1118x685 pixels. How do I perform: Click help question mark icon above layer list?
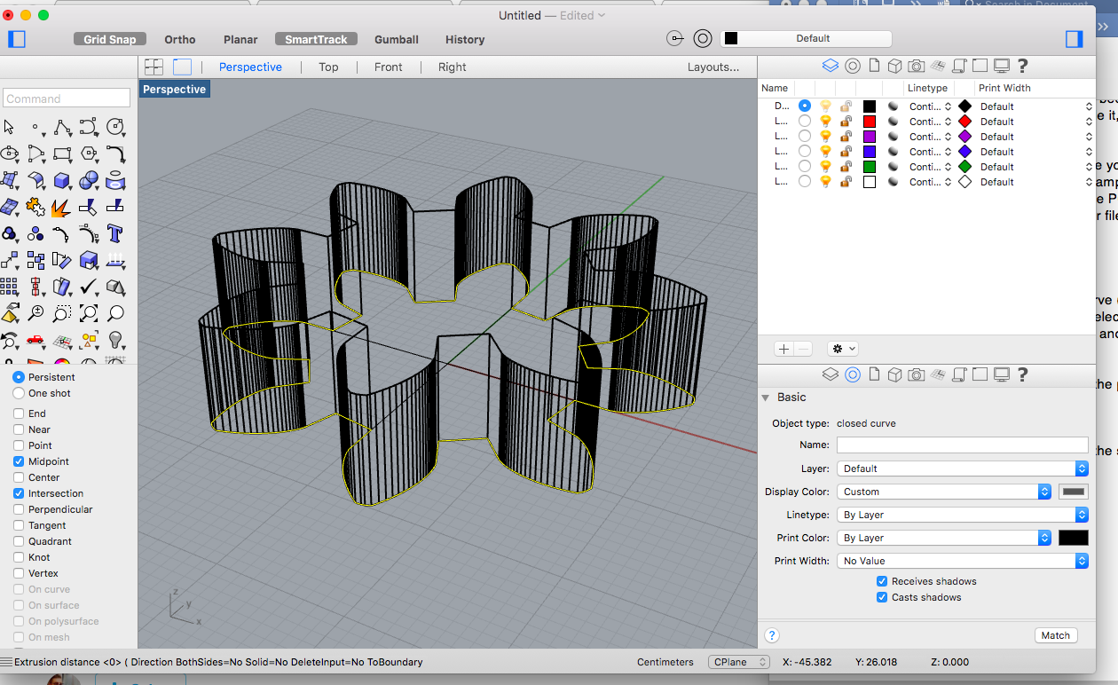click(x=1023, y=66)
